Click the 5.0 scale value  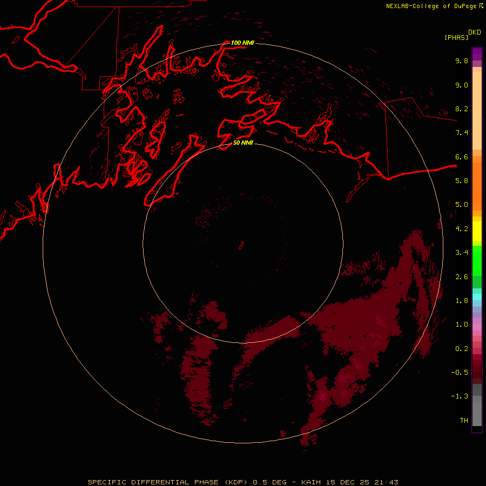point(462,205)
